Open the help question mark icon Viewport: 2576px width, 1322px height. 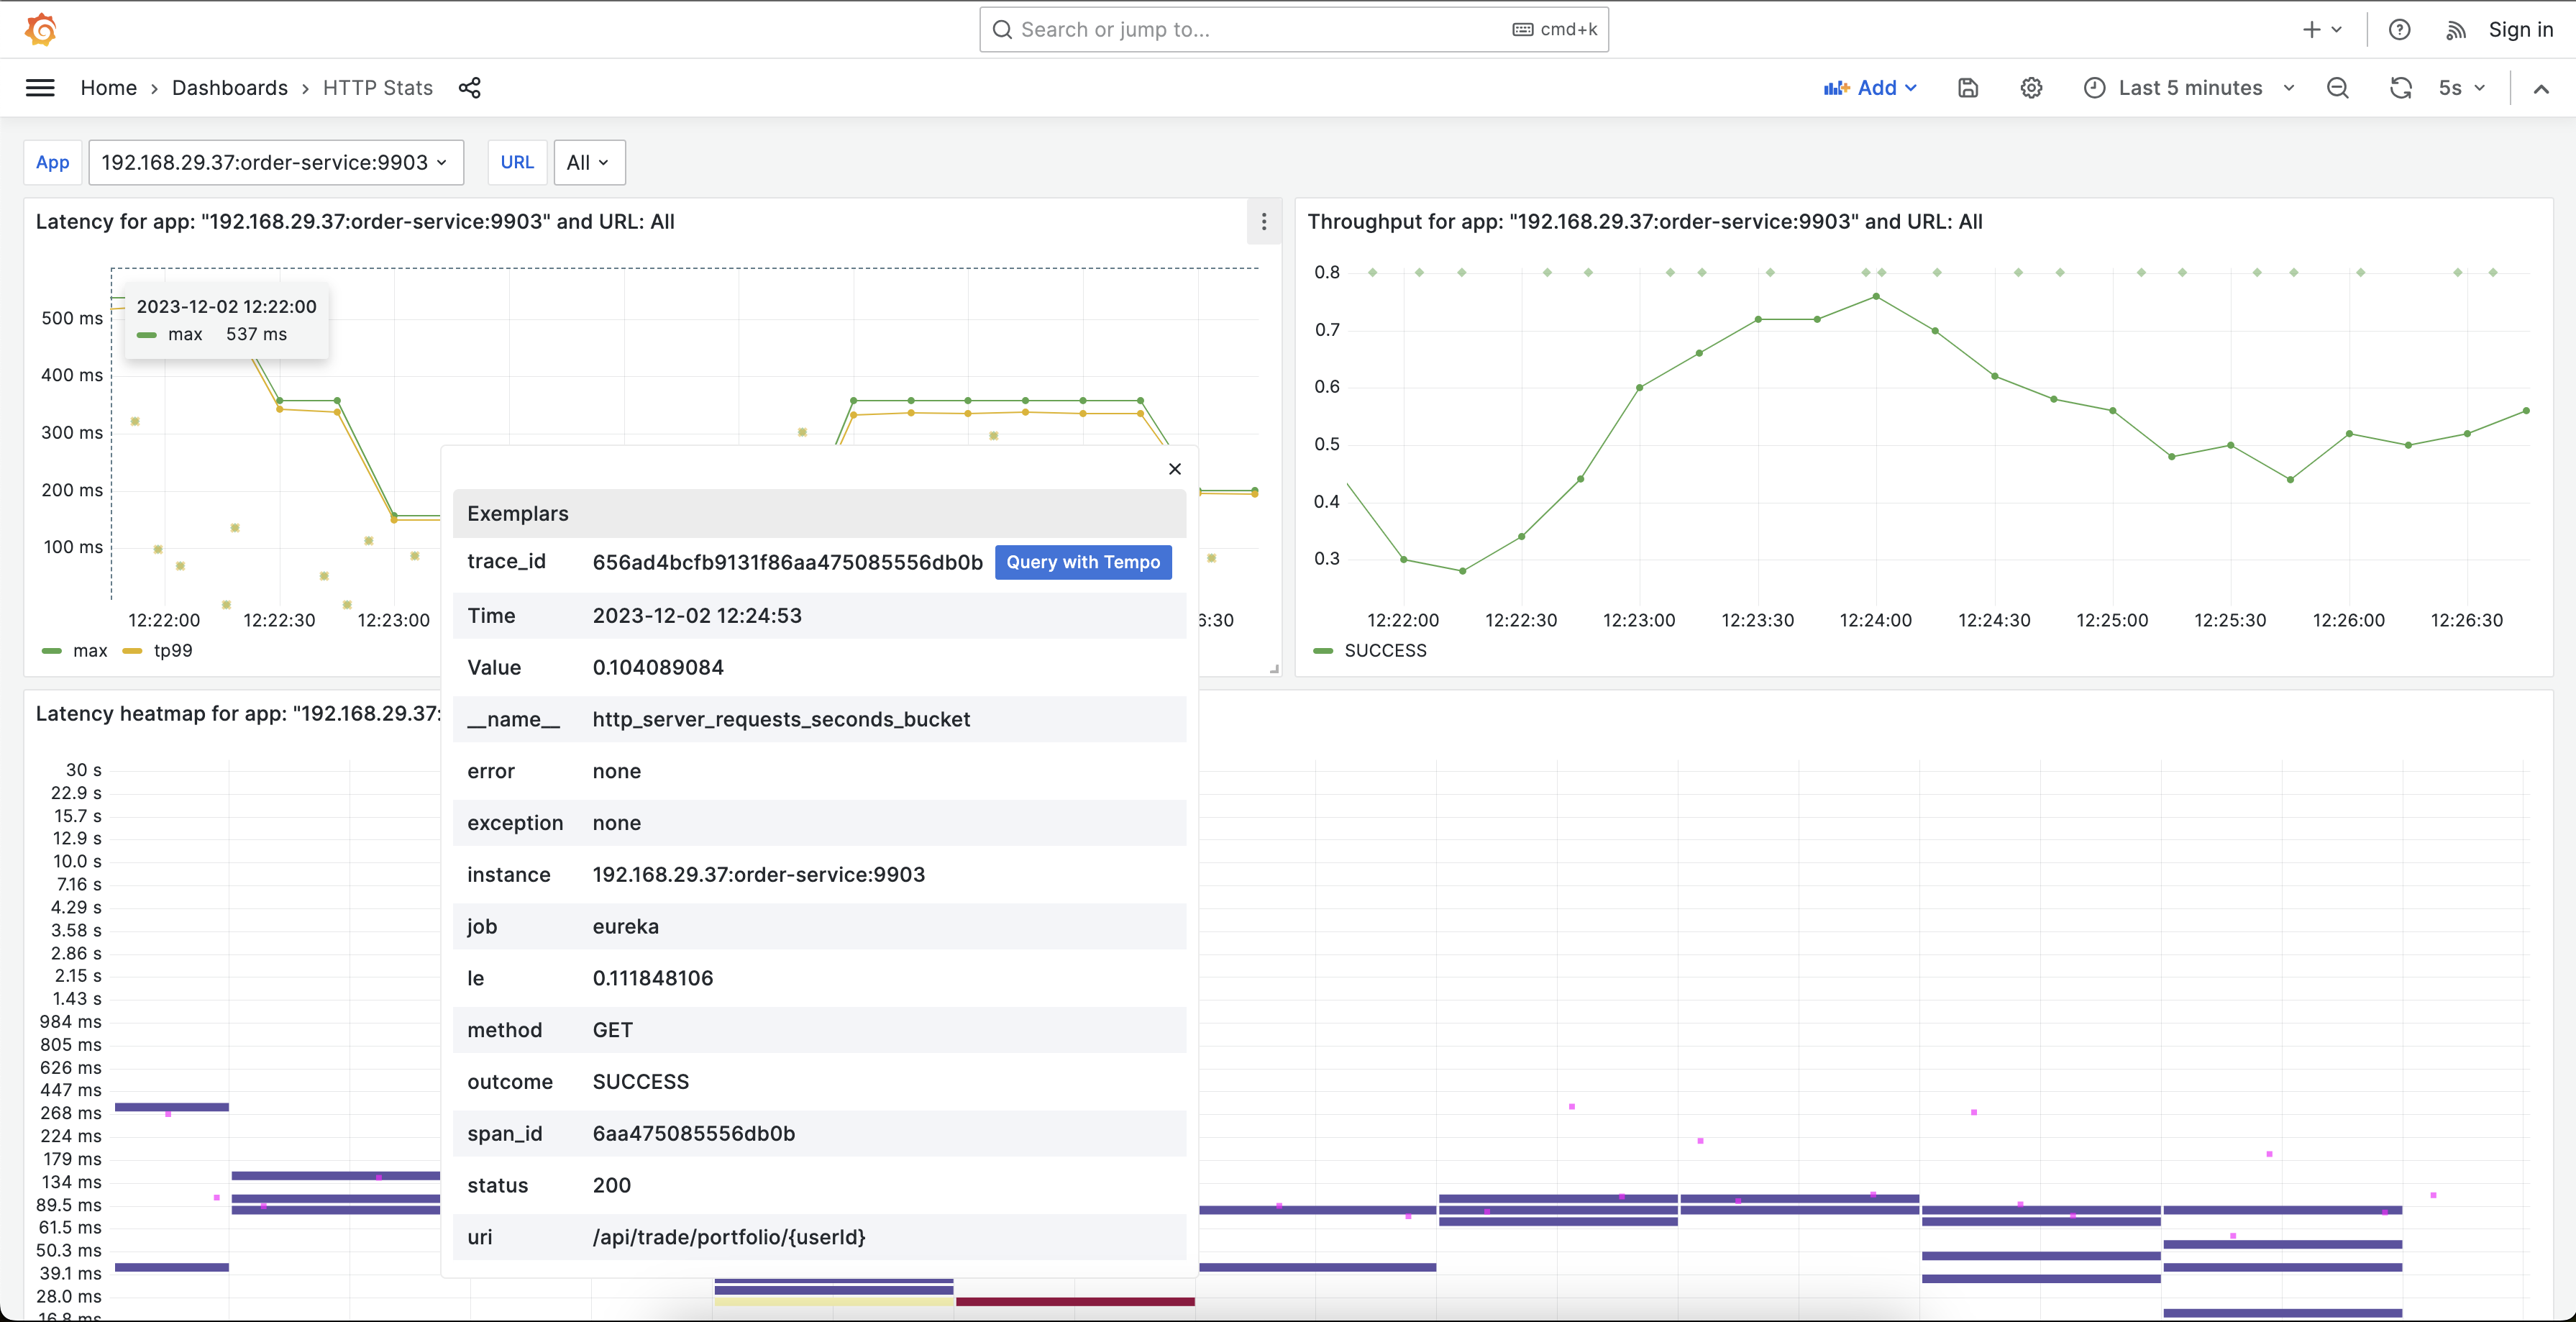coord(2399,30)
